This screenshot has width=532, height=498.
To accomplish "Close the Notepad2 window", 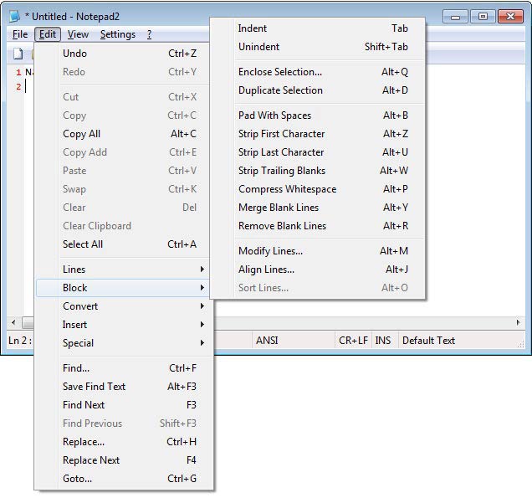I will (x=510, y=16).
